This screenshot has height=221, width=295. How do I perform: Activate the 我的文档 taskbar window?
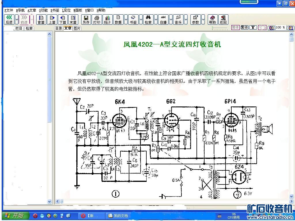pos(118,216)
